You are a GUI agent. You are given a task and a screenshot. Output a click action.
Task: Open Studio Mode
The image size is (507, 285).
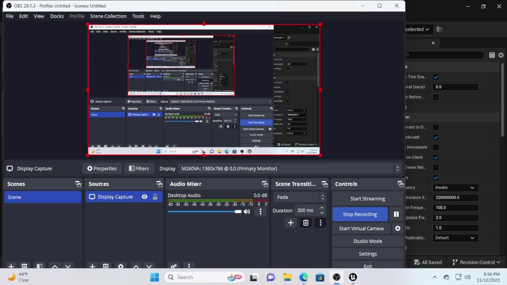368,241
